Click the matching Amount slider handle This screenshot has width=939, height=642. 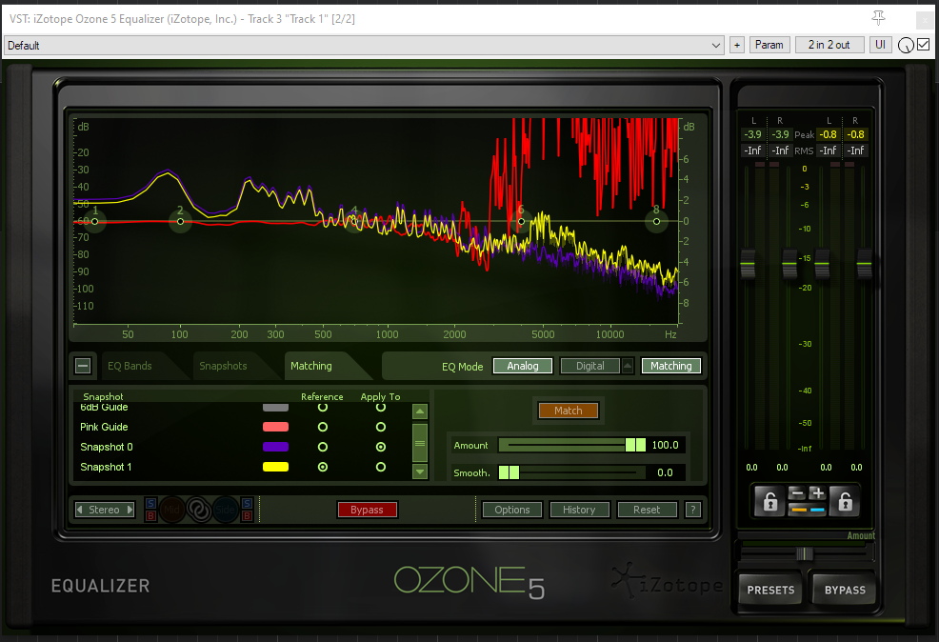[x=635, y=445]
